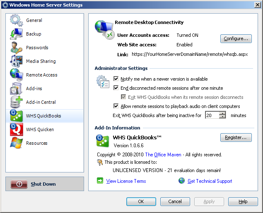Viewport: 263px width, 213px height.
Task: Click the "Turned ON" status text
Action: pyautogui.click(x=187, y=35)
